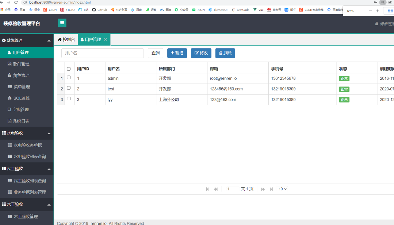
Task: Click the 新增 add button
Action: tap(177, 53)
